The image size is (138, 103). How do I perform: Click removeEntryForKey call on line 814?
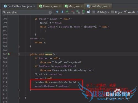[x=62, y=82]
